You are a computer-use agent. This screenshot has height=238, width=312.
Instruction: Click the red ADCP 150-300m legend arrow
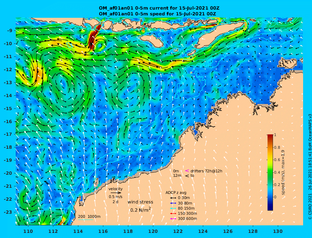coord(173,213)
